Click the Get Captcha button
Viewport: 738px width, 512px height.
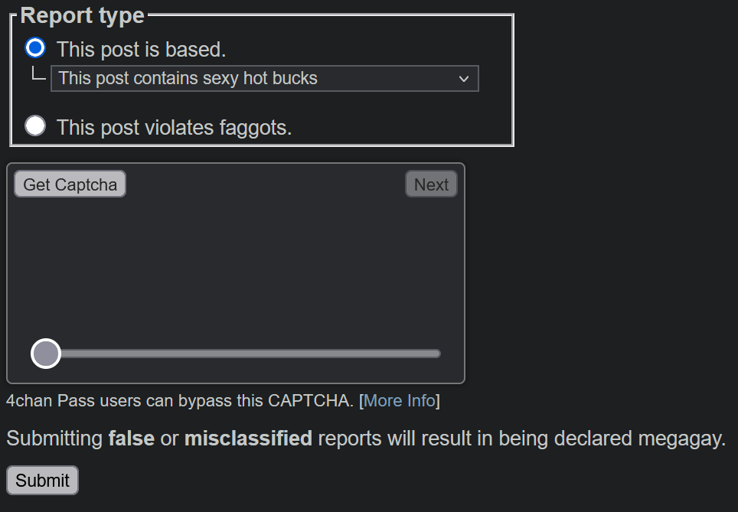click(70, 184)
